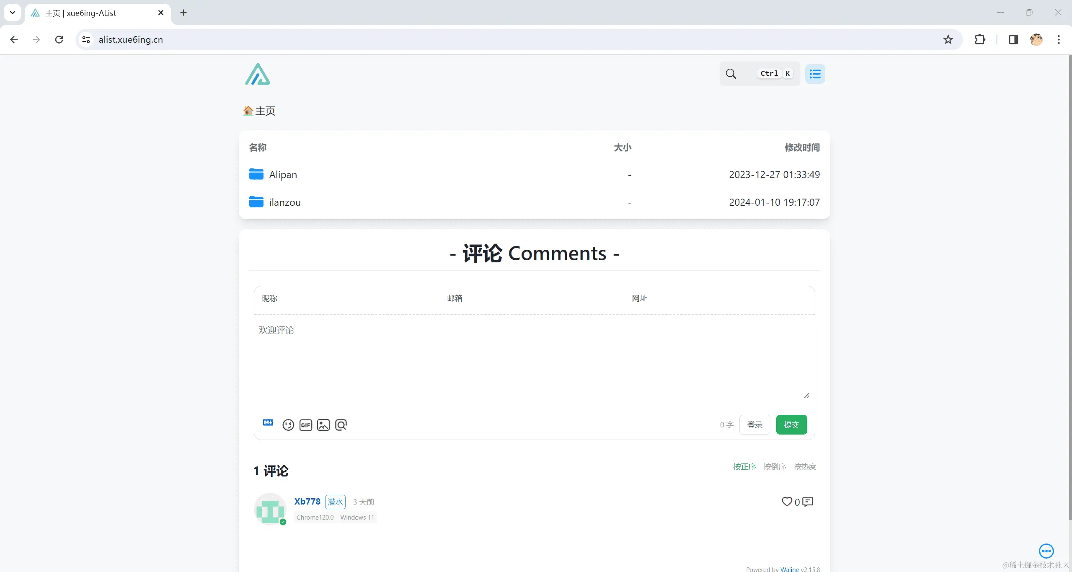This screenshot has height=572, width=1072.
Task: Open the search box with magnifier icon
Action: [731, 74]
